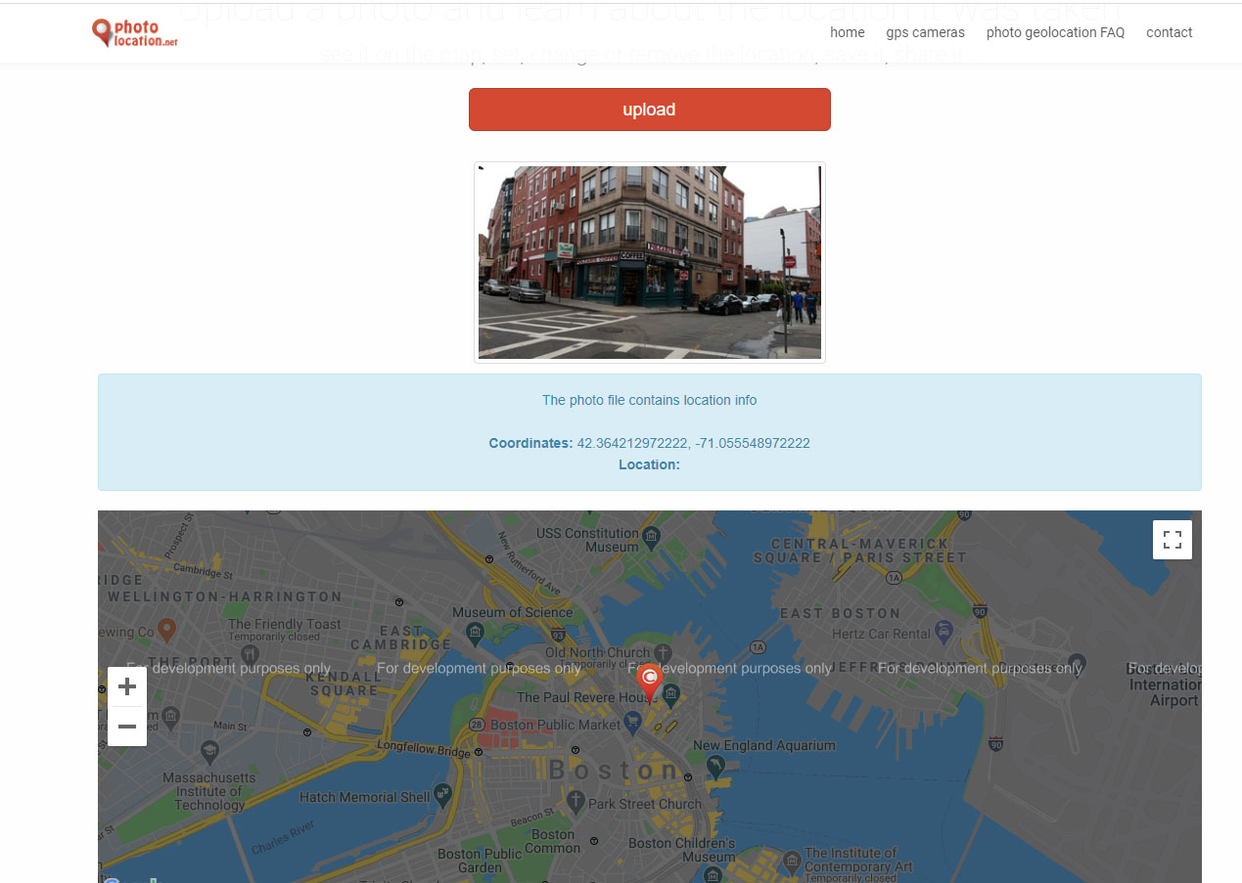Click the Old North Church map icon
Viewport: 1242px width, 883px height.
click(x=664, y=652)
